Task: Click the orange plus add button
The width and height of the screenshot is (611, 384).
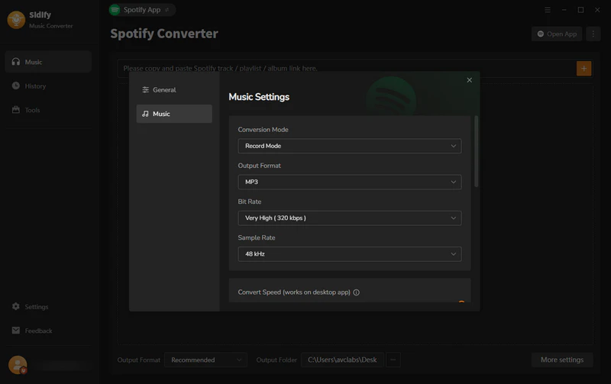Action: tap(584, 69)
